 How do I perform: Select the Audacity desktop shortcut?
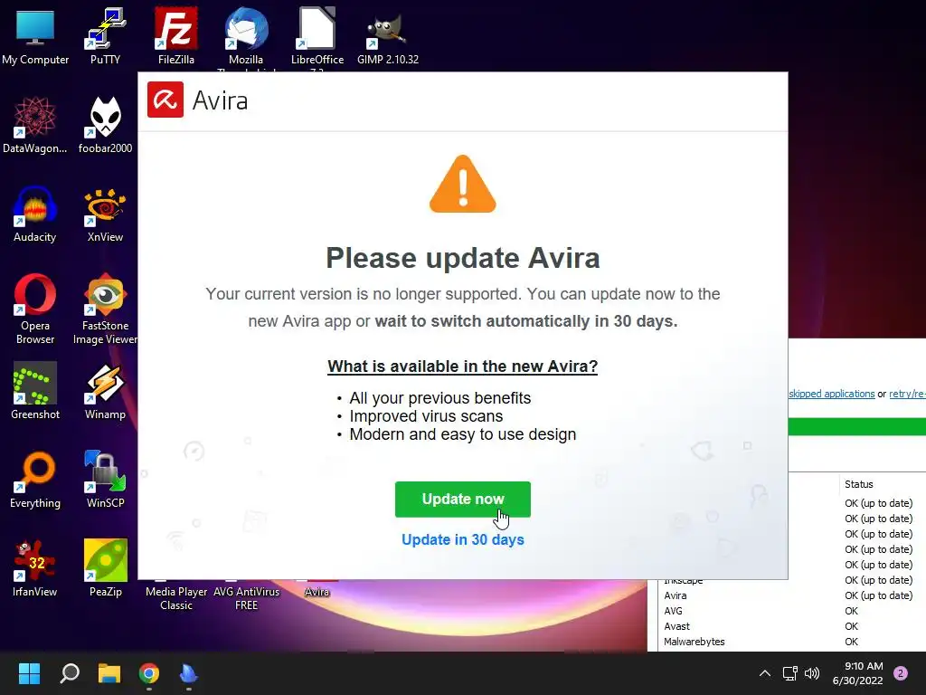[35, 214]
